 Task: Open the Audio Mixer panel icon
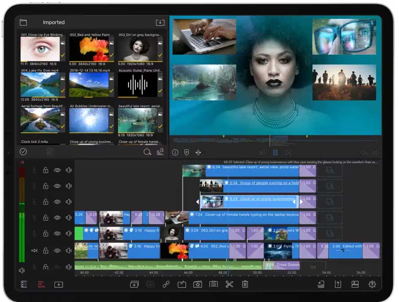click(199, 153)
